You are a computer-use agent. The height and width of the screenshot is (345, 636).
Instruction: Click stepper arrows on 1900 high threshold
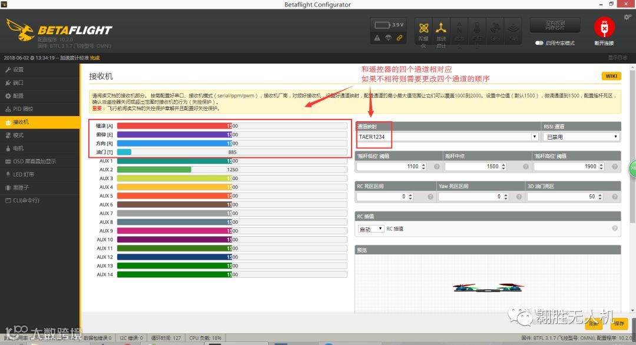[601, 167]
